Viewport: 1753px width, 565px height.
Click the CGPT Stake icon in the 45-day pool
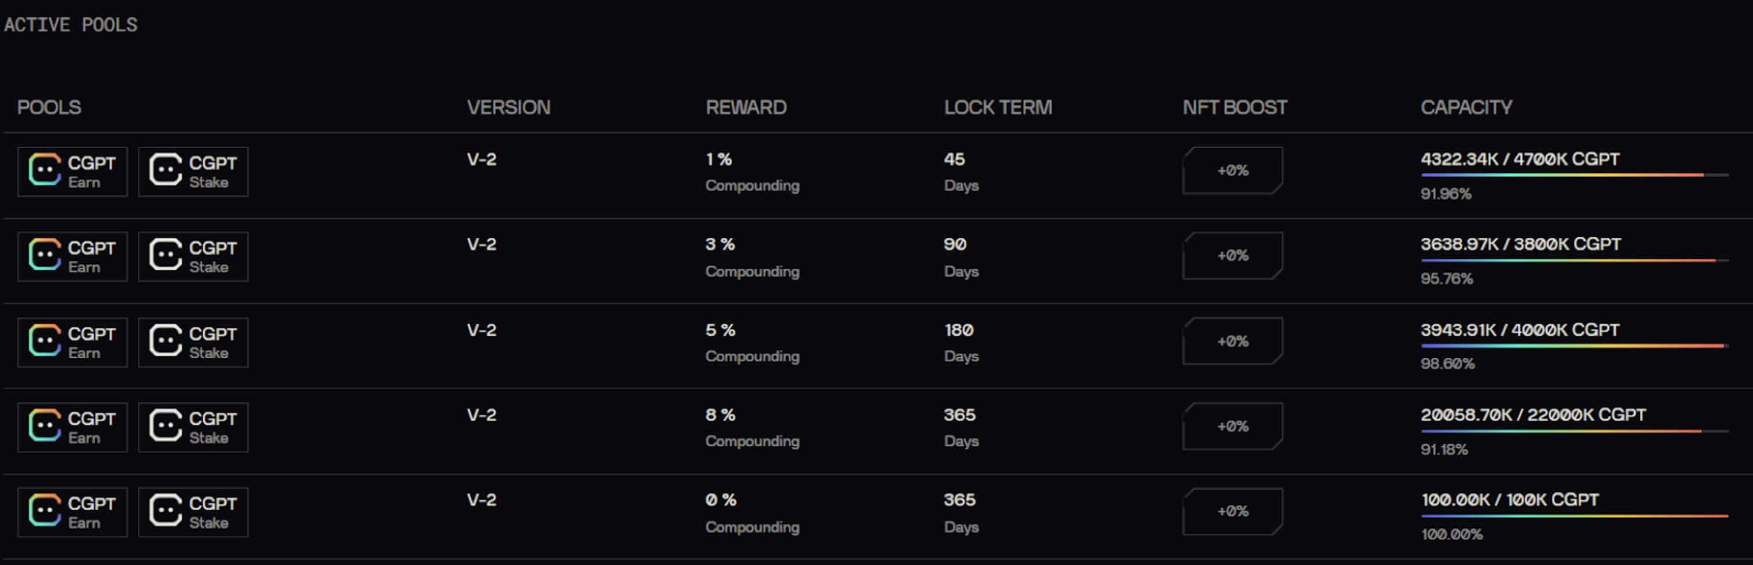(x=193, y=171)
